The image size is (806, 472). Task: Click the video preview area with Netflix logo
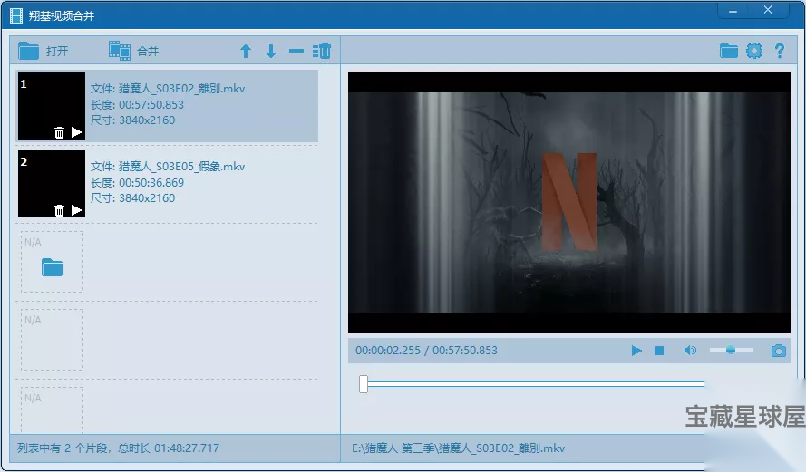[569, 202]
